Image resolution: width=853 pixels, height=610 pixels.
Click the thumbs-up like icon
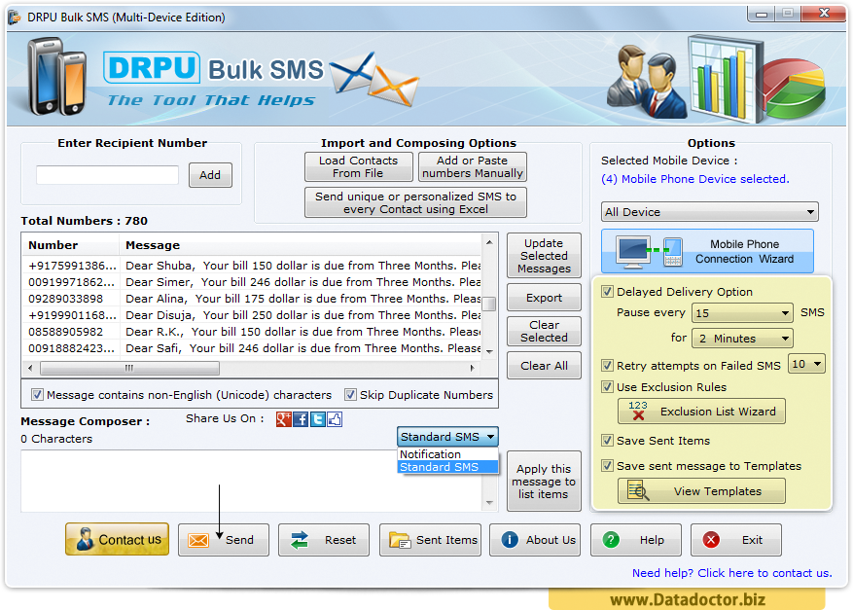pyautogui.click(x=335, y=419)
